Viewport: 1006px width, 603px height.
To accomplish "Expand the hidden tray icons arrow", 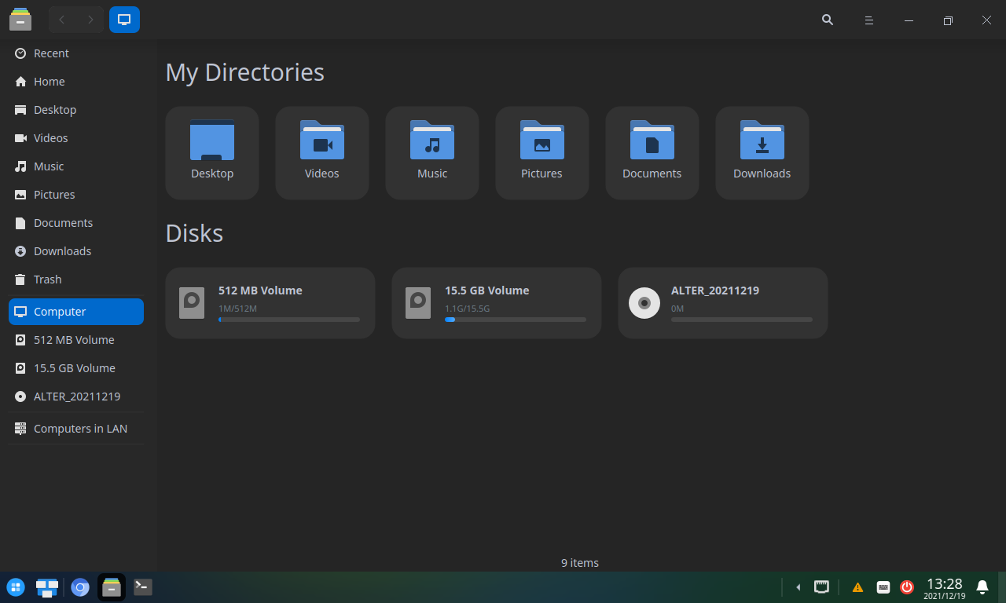I will pos(799,587).
